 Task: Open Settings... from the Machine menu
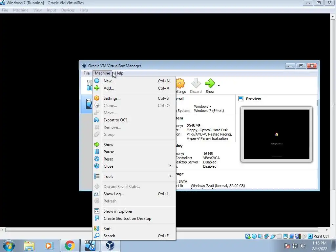pyautogui.click(x=134, y=98)
